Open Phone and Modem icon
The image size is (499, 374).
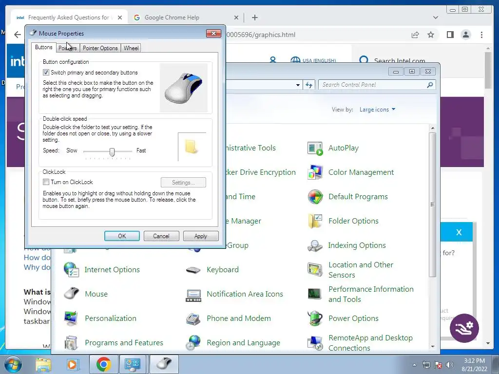point(193,318)
